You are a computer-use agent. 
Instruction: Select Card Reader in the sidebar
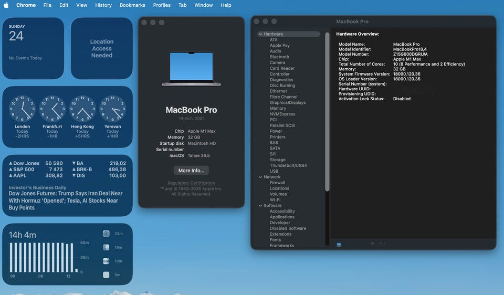click(282, 68)
